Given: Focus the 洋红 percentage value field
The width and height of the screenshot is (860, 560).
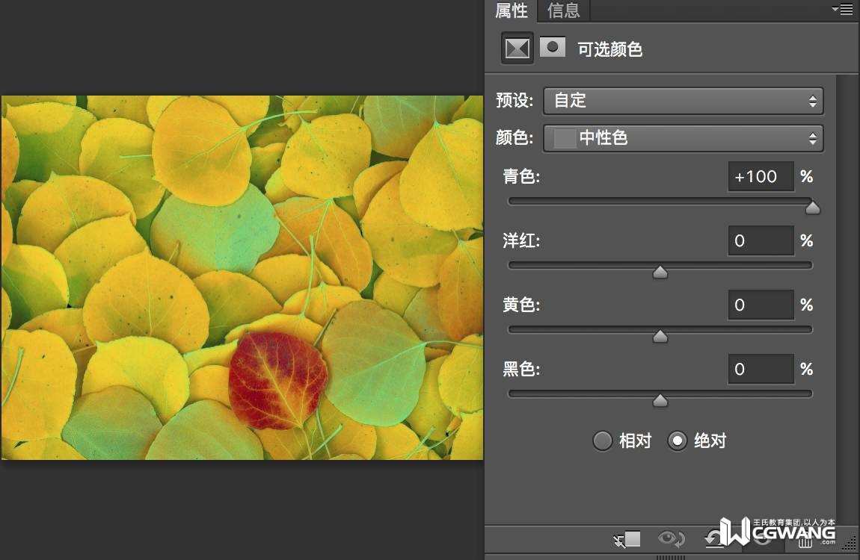Looking at the screenshot, I should point(761,240).
